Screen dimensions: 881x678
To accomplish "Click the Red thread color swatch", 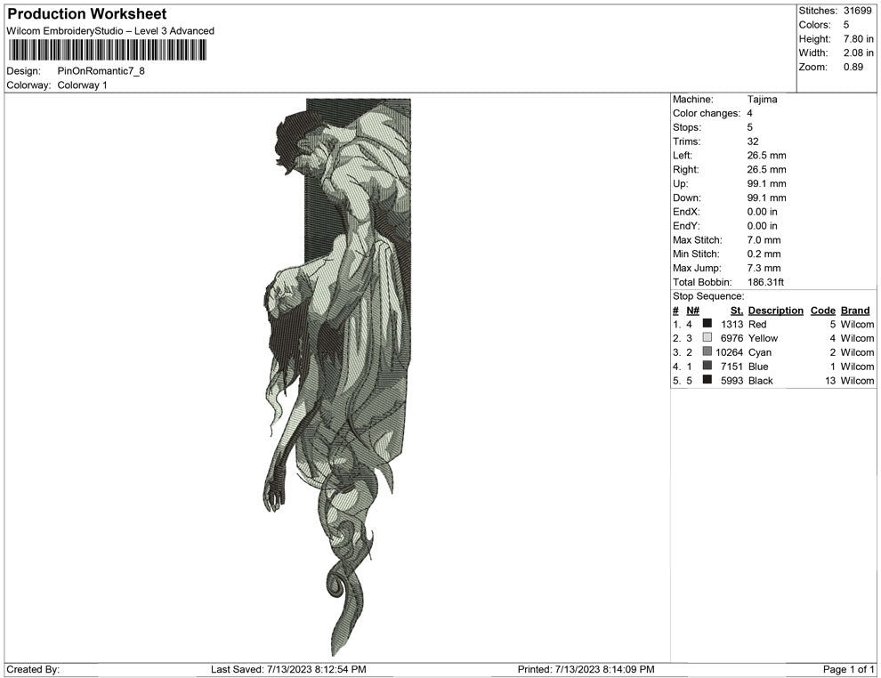I will tap(707, 324).
